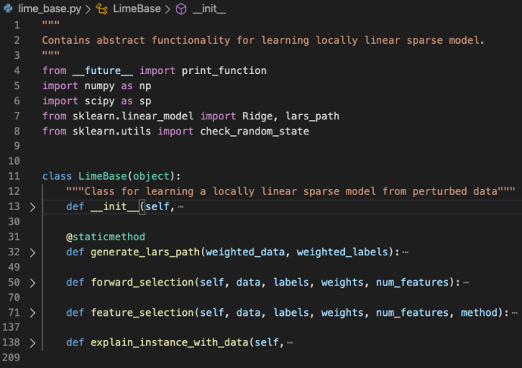The image size is (522, 368).
Task: Click the ellipsis after the folded __init__(self, line
Action: [x=179, y=207]
